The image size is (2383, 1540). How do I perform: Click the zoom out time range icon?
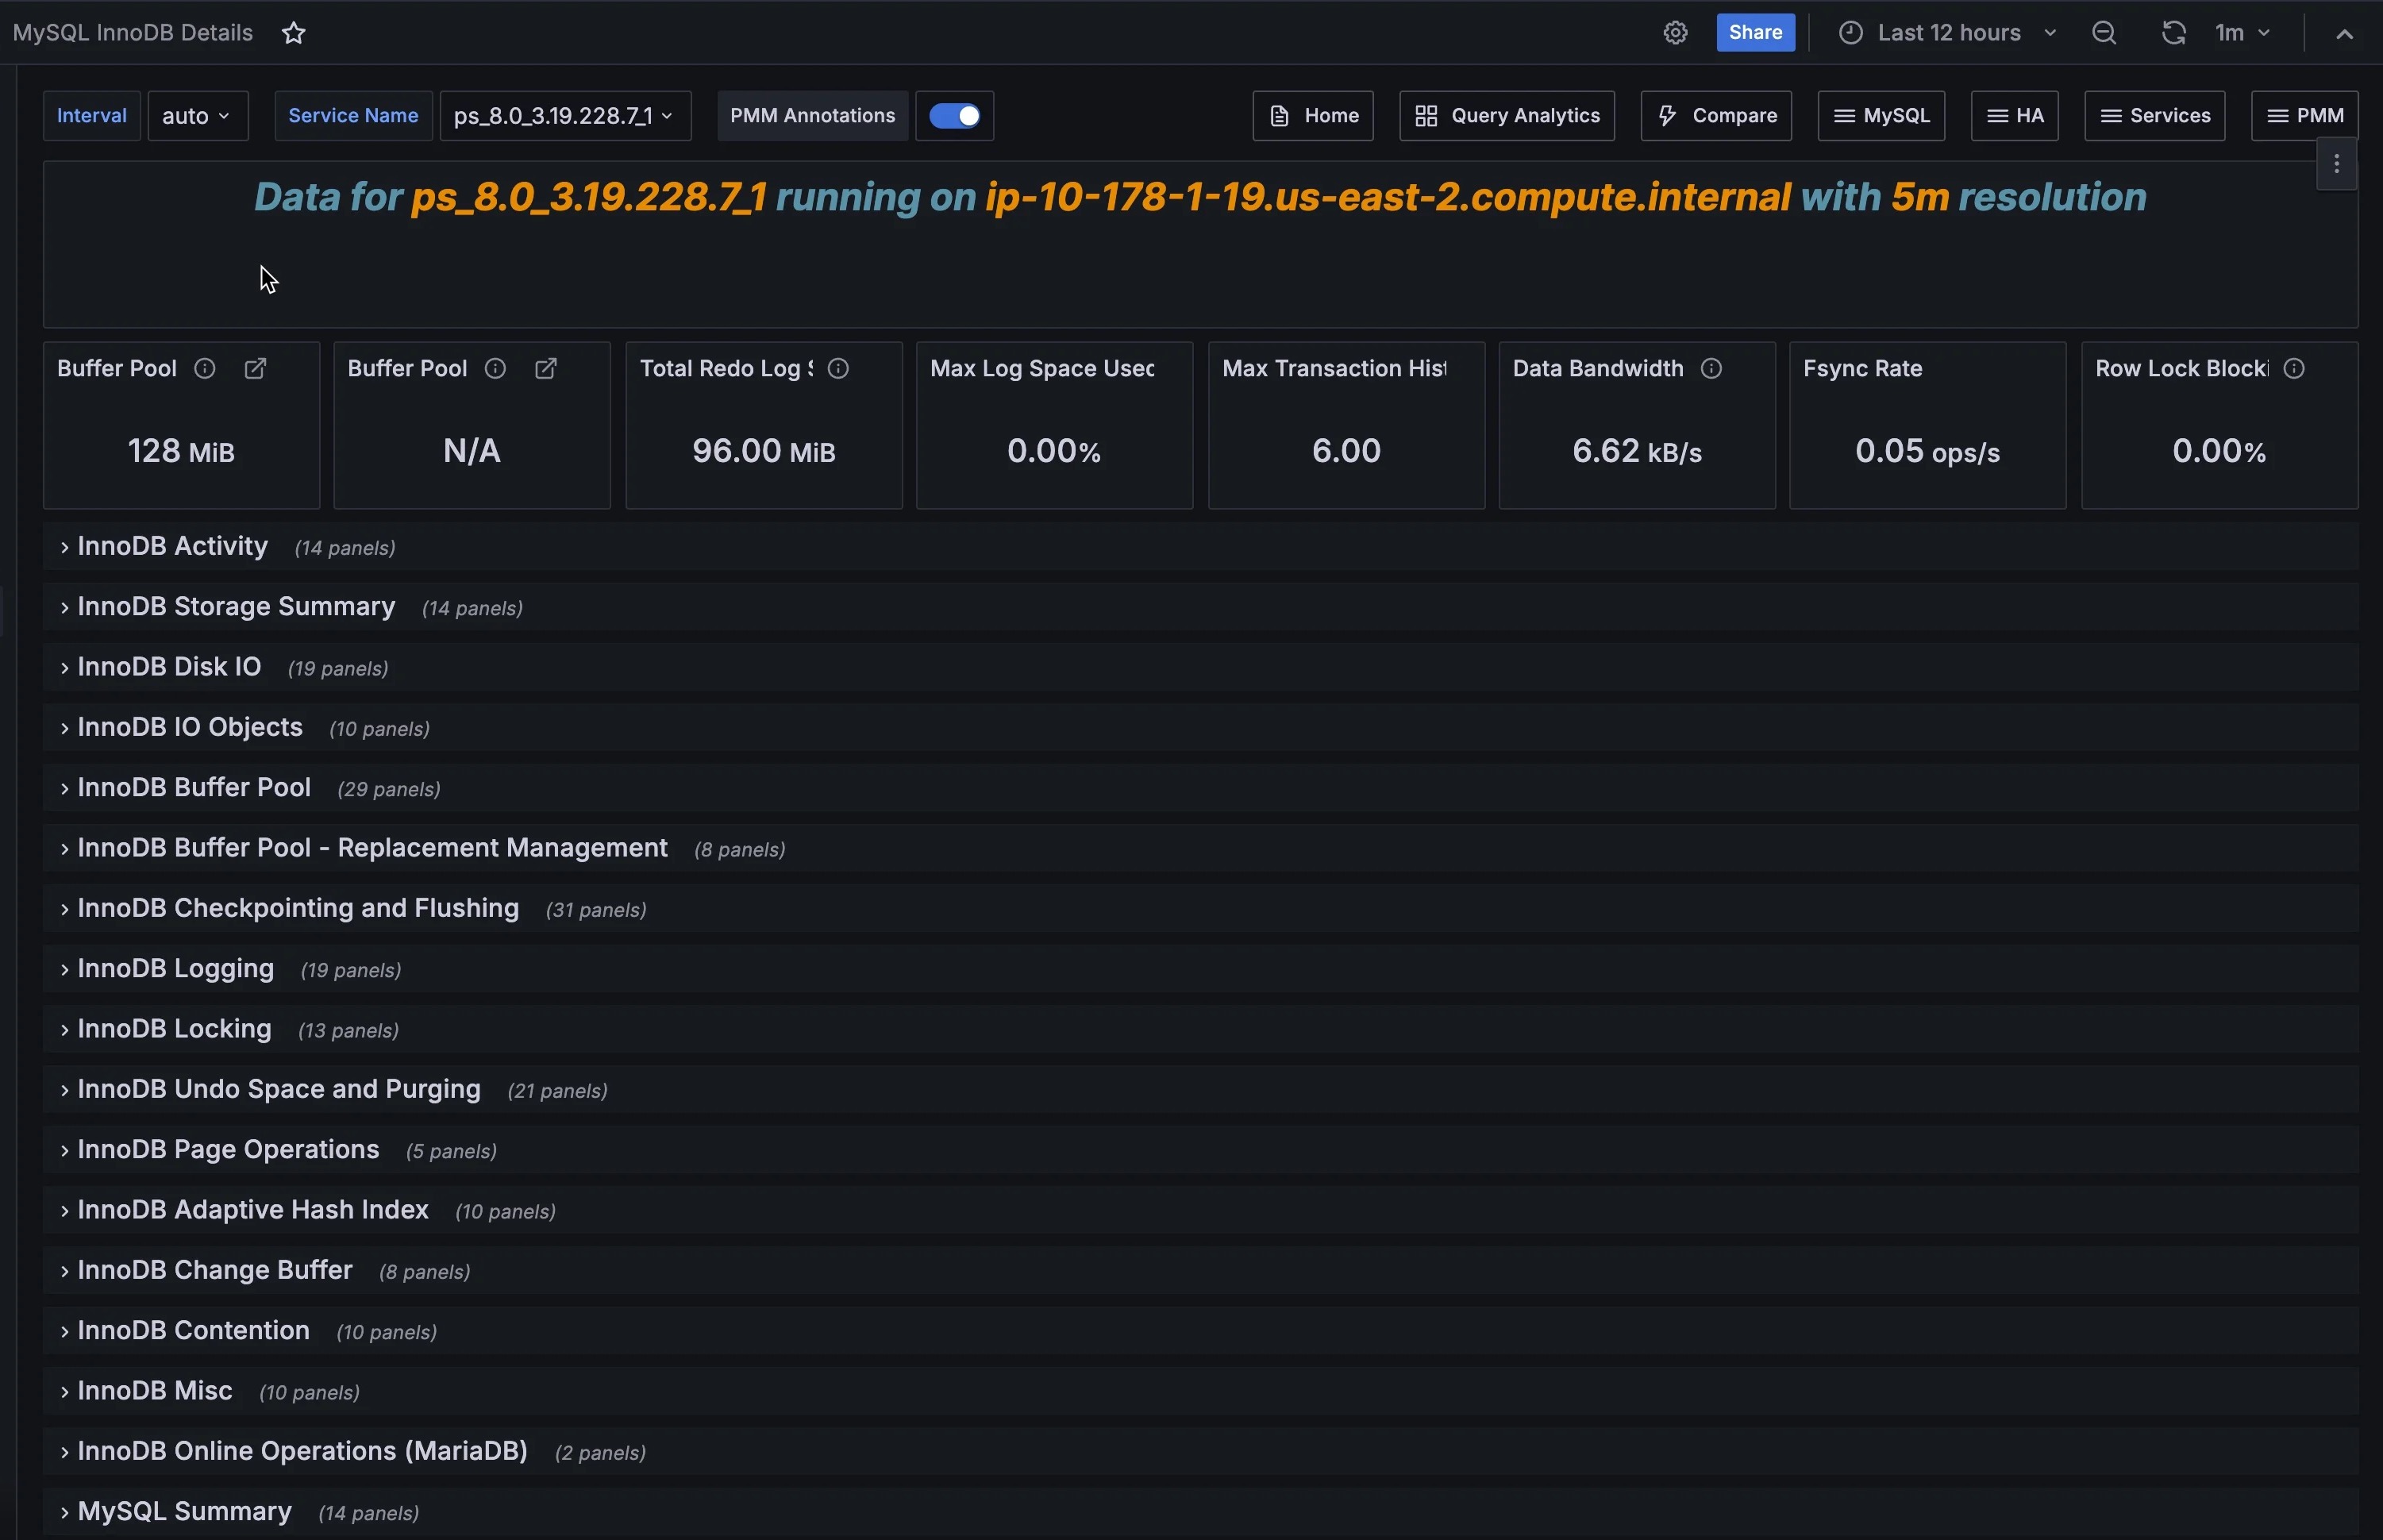[x=2103, y=33]
